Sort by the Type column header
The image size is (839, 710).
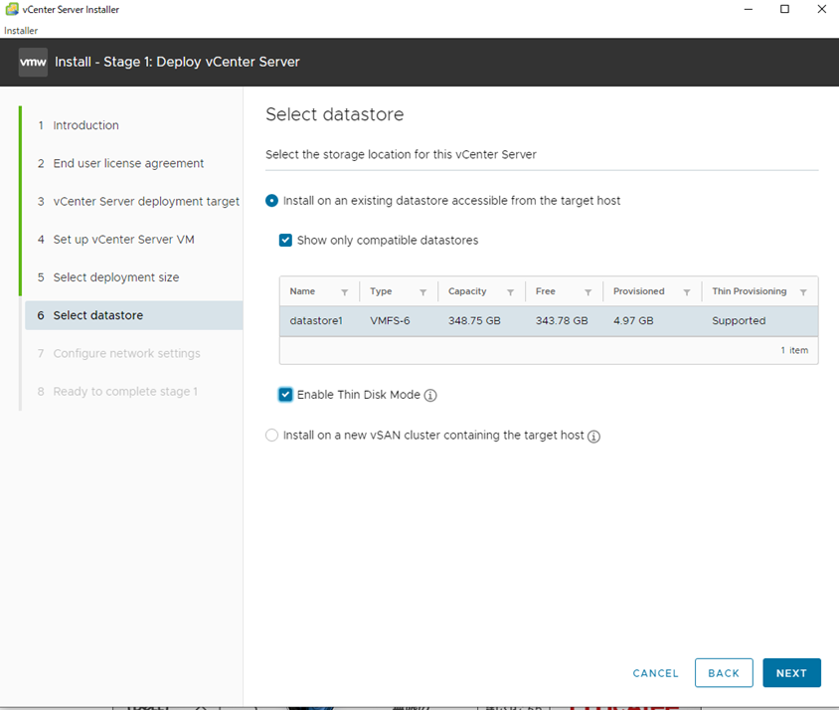click(381, 291)
